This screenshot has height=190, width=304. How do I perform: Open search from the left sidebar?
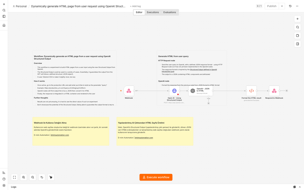point(4,10)
